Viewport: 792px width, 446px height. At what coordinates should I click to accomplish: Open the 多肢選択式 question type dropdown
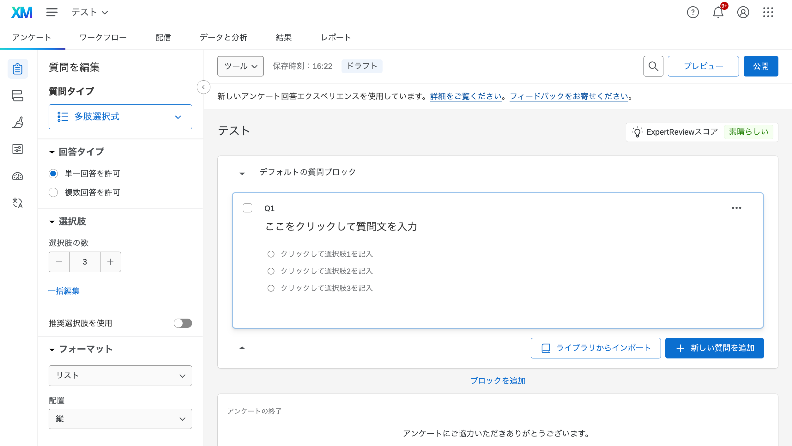120,117
